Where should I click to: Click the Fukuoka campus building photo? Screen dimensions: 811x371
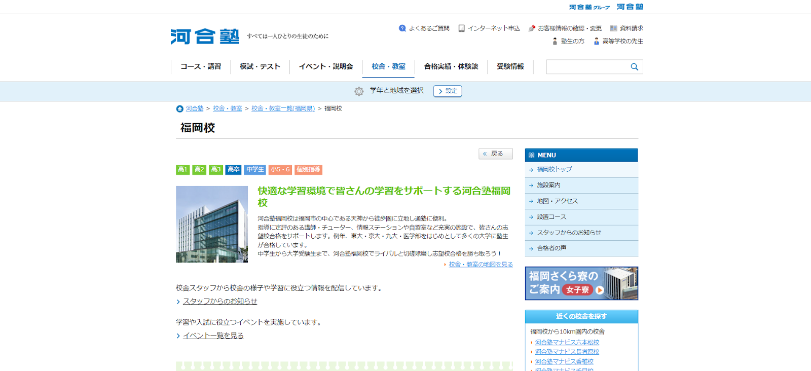212,224
